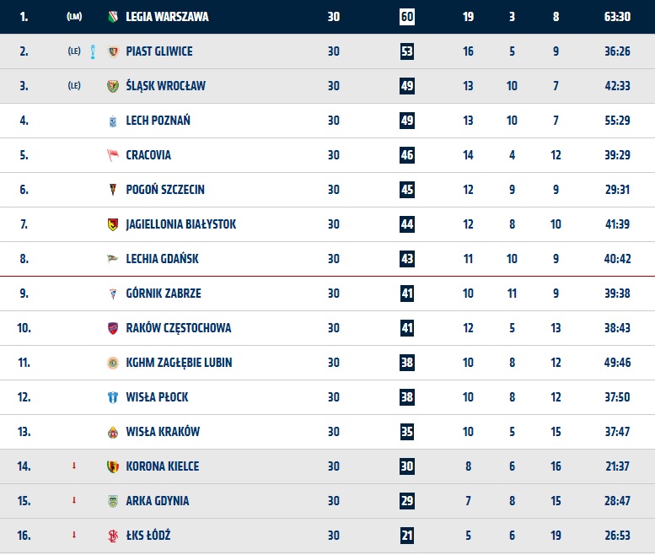Click Lechia Gdańsk's 43 points badge
The height and width of the screenshot is (555, 655).
pyautogui.click(x=407, y=259)
